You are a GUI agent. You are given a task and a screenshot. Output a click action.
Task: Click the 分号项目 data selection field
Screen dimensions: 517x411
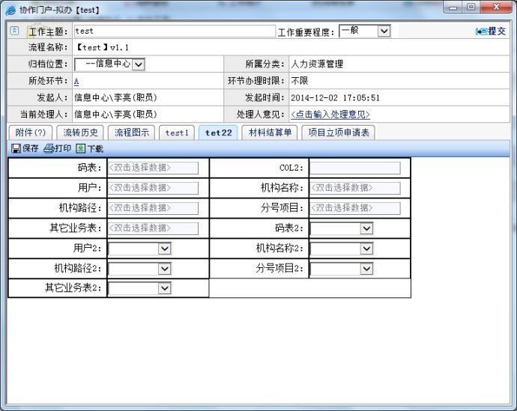pyautogui.click(x=355, y=208)
